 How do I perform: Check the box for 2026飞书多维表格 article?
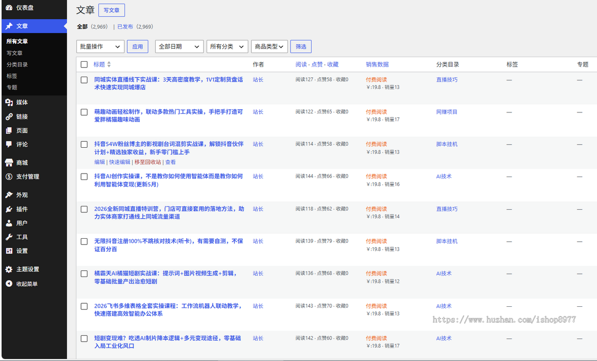[x=84, y=306]
